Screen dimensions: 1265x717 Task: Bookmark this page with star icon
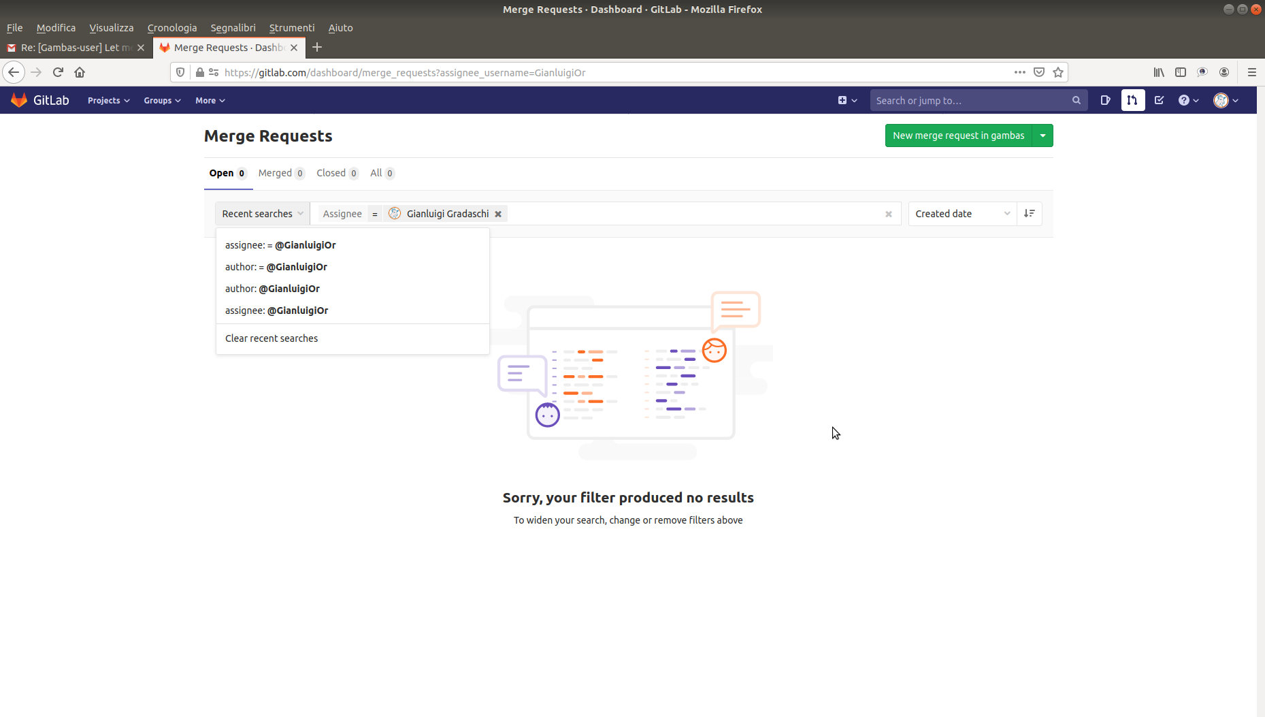1058,72
